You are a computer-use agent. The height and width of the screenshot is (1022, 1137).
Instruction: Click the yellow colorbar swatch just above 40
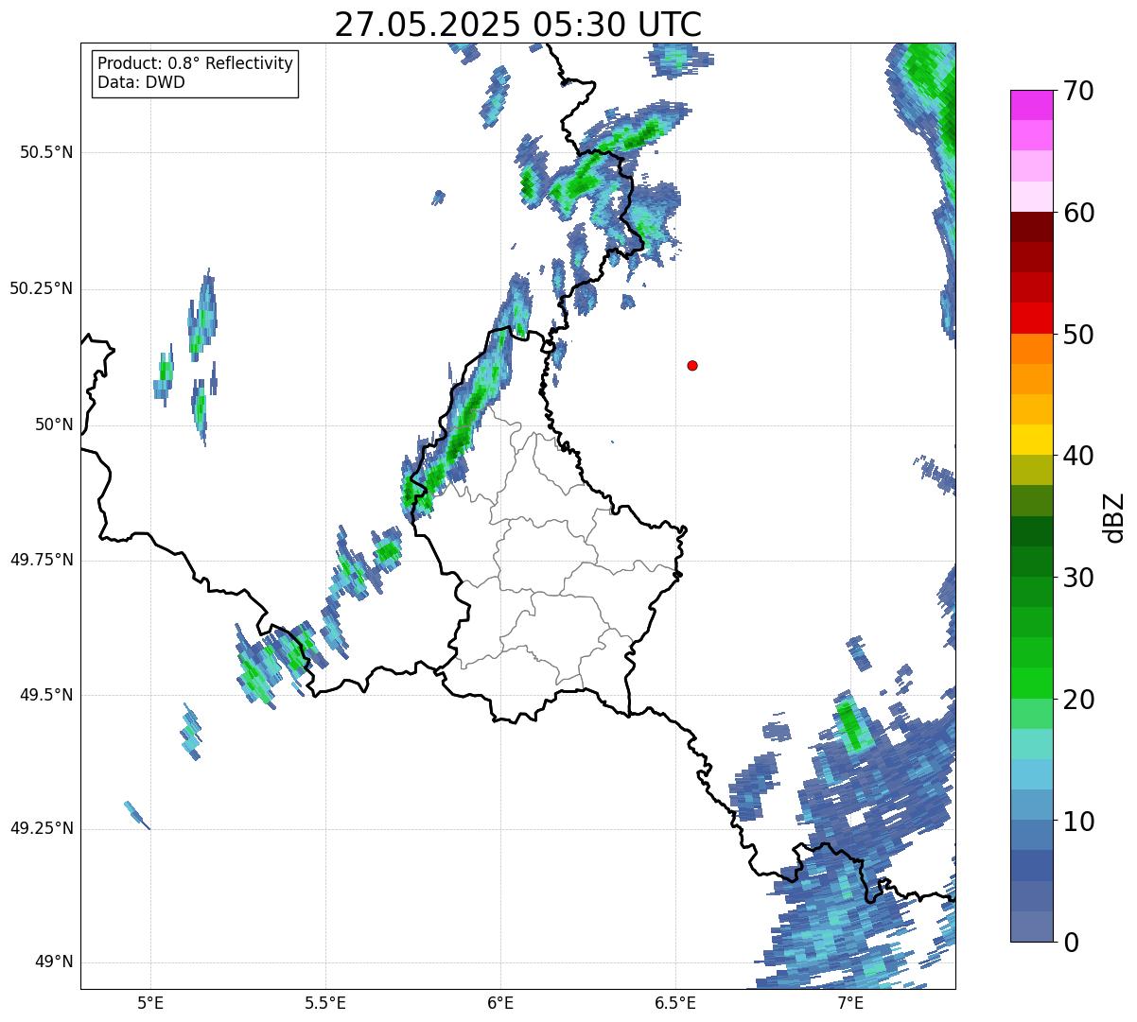point(1031,441)
